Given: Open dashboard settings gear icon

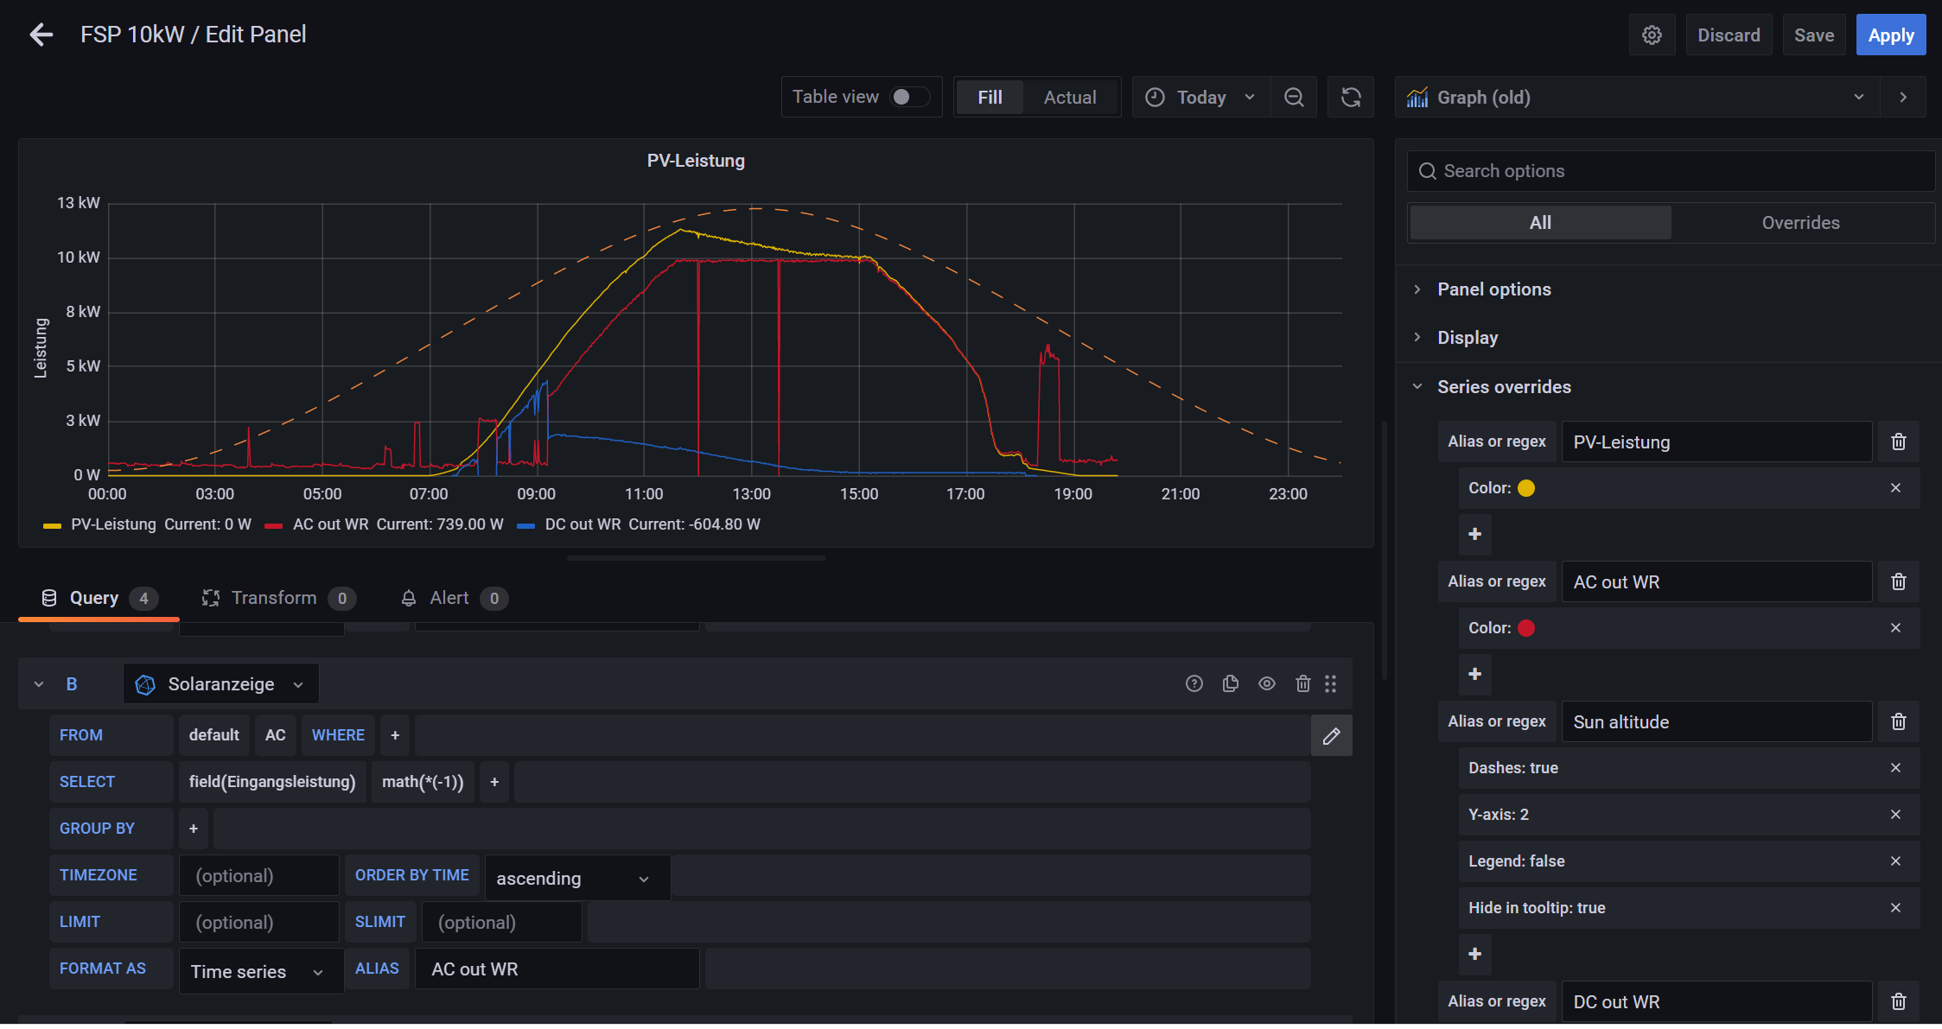Looking at the screenshot, I should click(x=1652, y=35).
